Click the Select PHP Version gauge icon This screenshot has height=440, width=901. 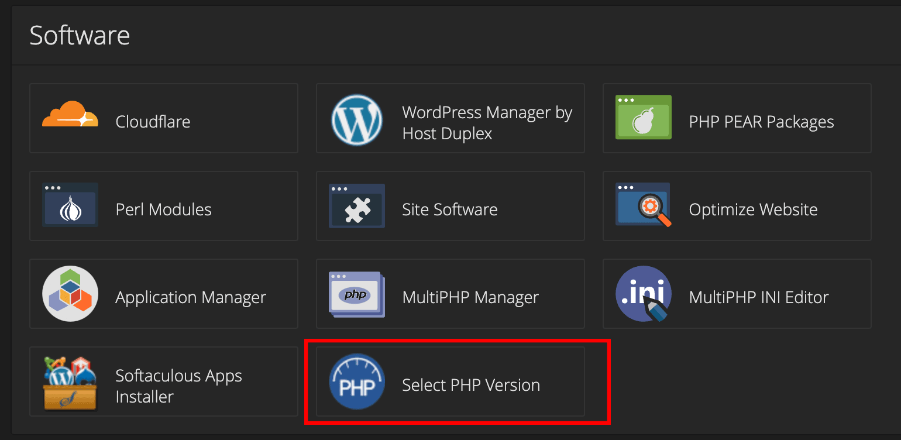coord(356,381)
